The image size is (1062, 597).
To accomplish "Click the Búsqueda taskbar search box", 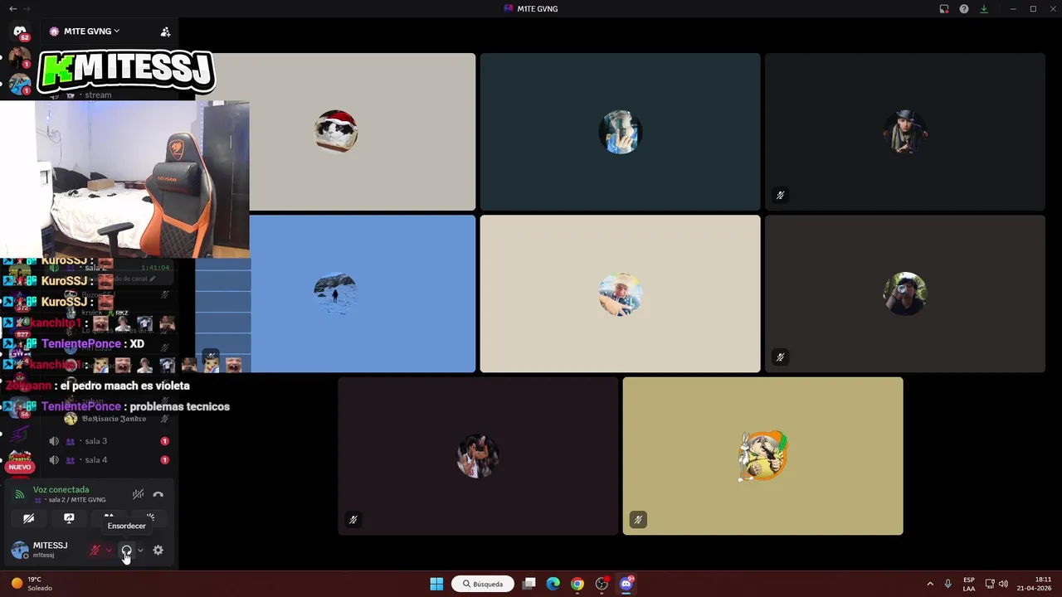I will 483,584.
